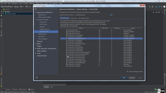Screen dimensions: 166x93
Task: Open the Favorites side tab
Action: (x=1, y=71)
